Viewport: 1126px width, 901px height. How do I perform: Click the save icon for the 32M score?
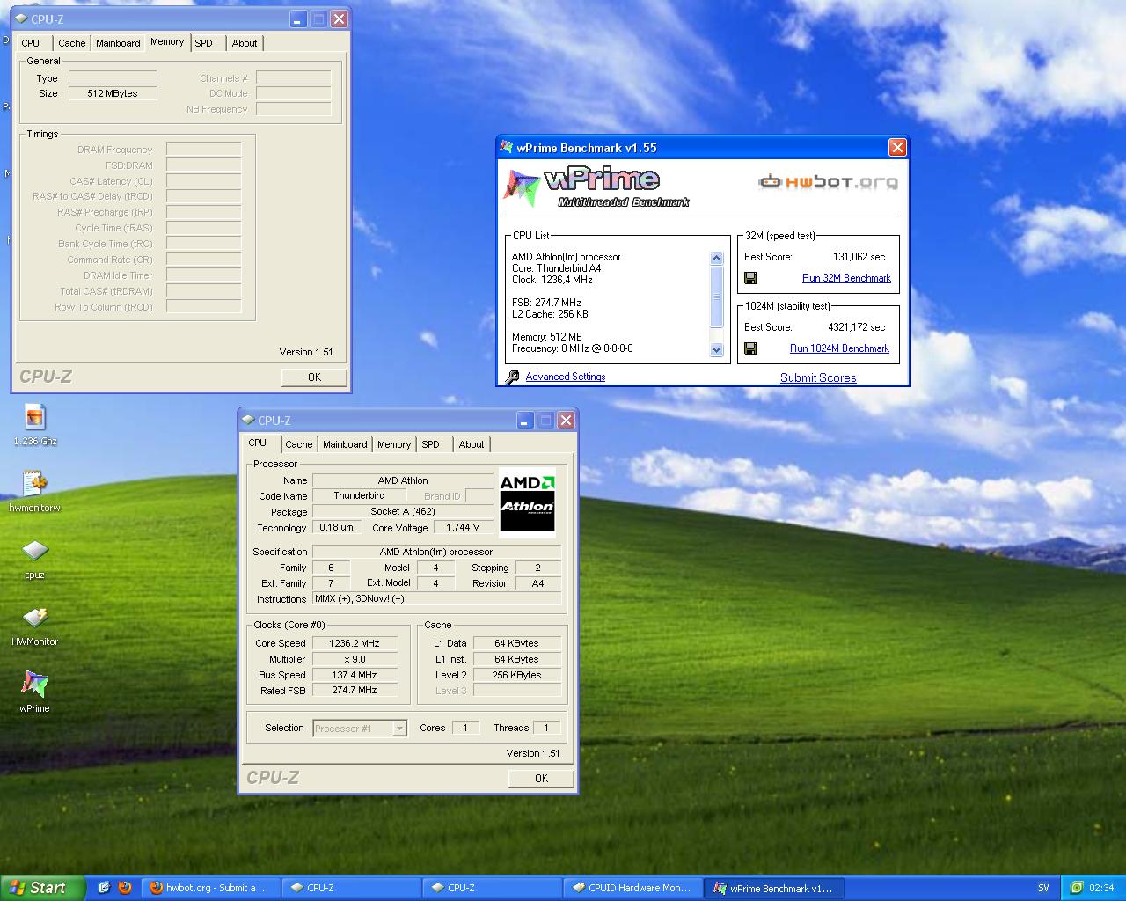coord(750,278)
